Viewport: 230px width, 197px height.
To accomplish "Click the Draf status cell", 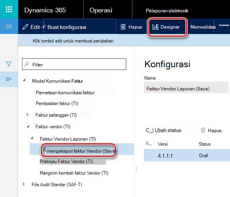I will tap(203, 155).
